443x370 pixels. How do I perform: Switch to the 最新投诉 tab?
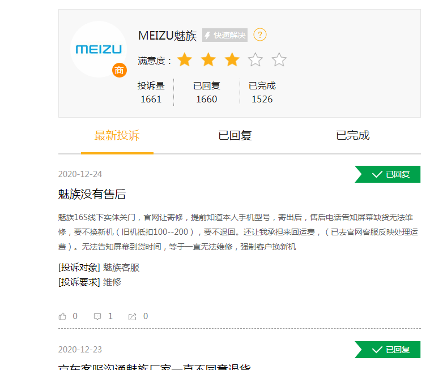pyautogui.click(x=117, y=135)
